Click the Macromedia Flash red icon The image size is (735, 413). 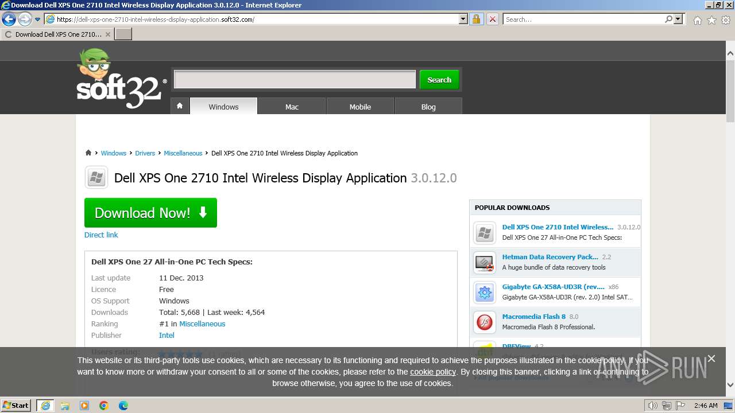coord(485,322)
